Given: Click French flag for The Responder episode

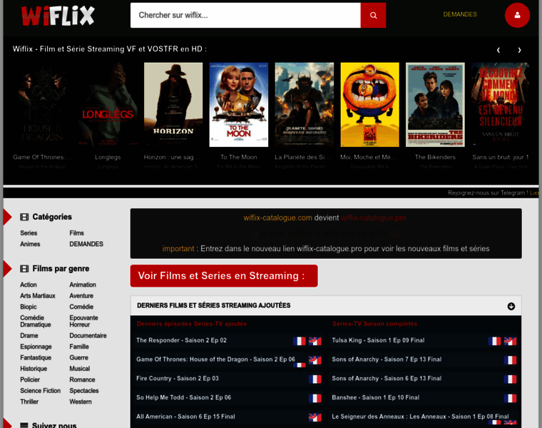Looking at the screenshot, I should [x=299, y=341].
